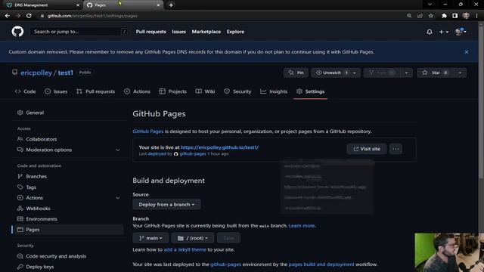Click the Visit site button
This screenshot has height=272, width=484.
tap(366, 149)
